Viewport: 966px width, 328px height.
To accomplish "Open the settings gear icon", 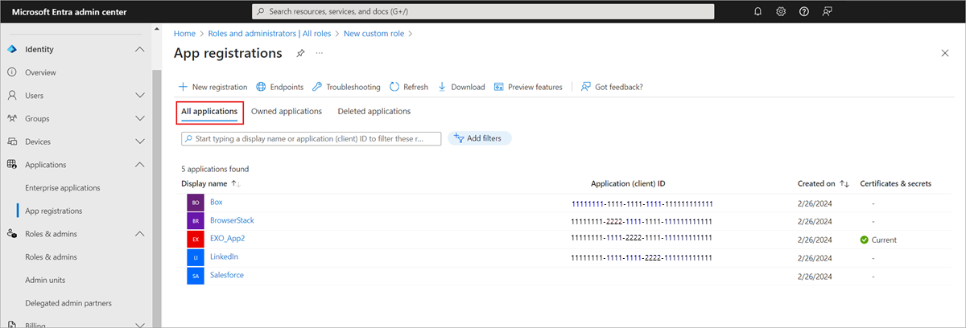I will [x=781, y=11].
